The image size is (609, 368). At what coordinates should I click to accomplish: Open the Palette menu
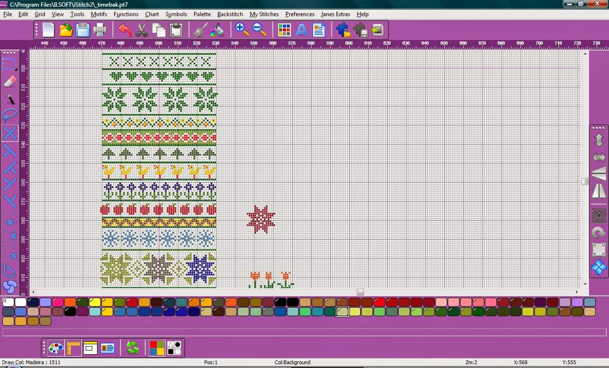click(202, 14)
